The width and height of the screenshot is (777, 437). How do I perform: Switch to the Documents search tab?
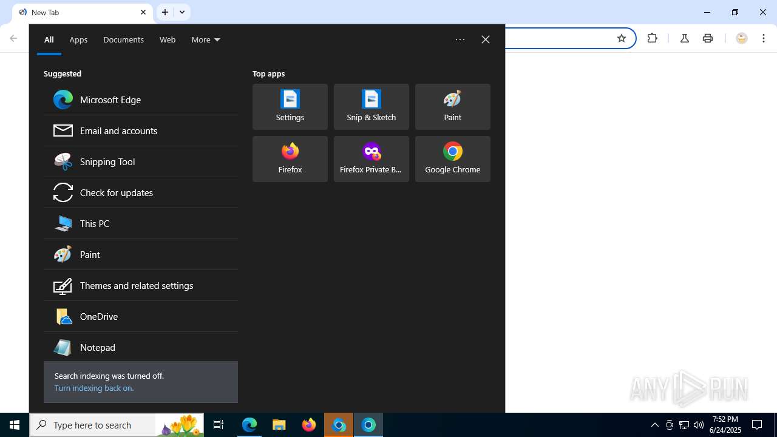pyautogui.click(x=123, y=39)
